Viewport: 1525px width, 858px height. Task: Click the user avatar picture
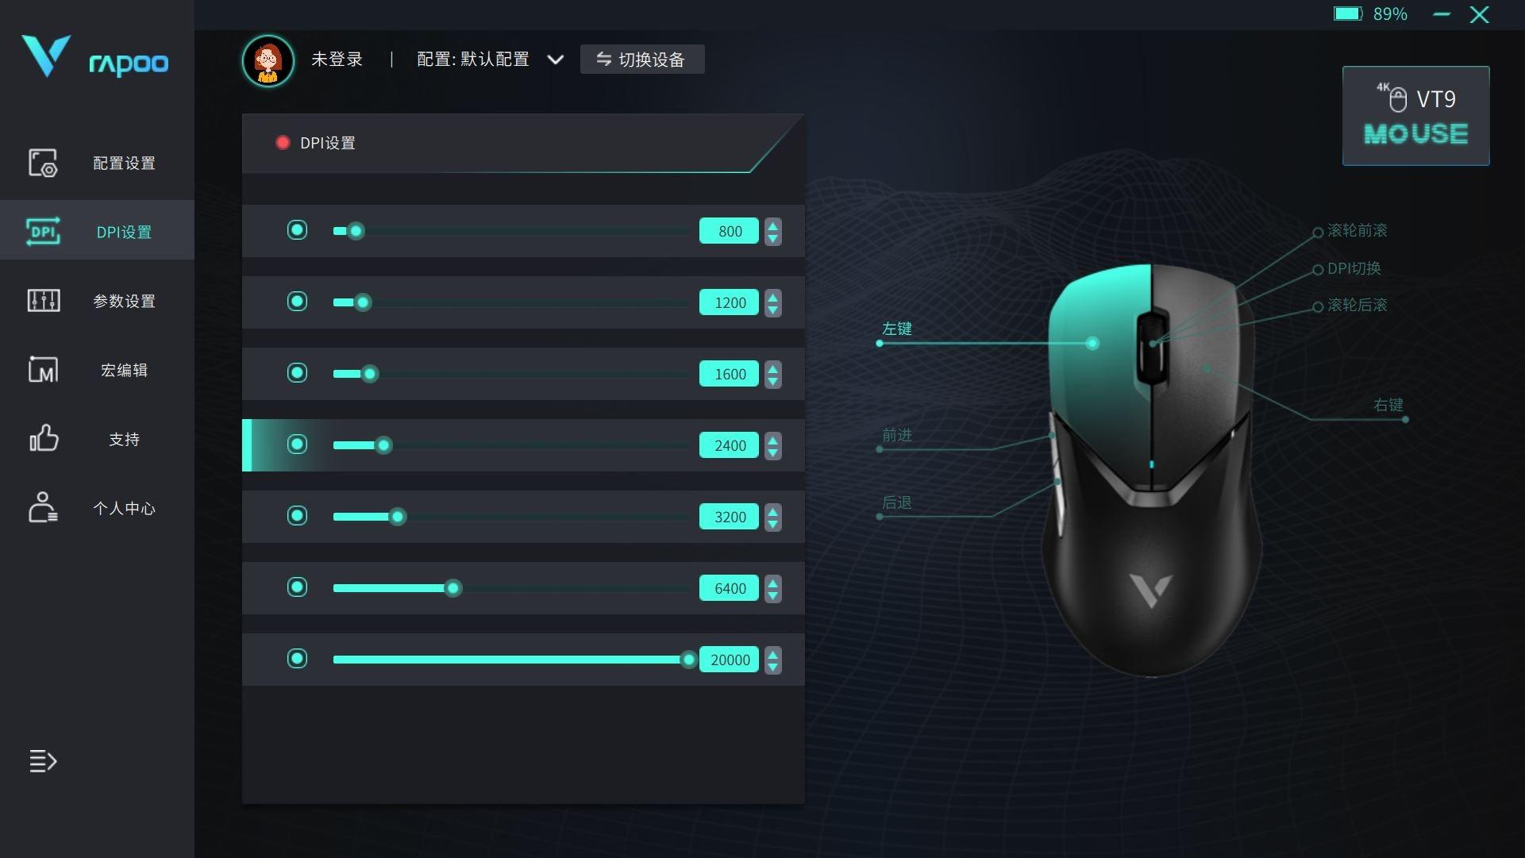coord(268,60)
